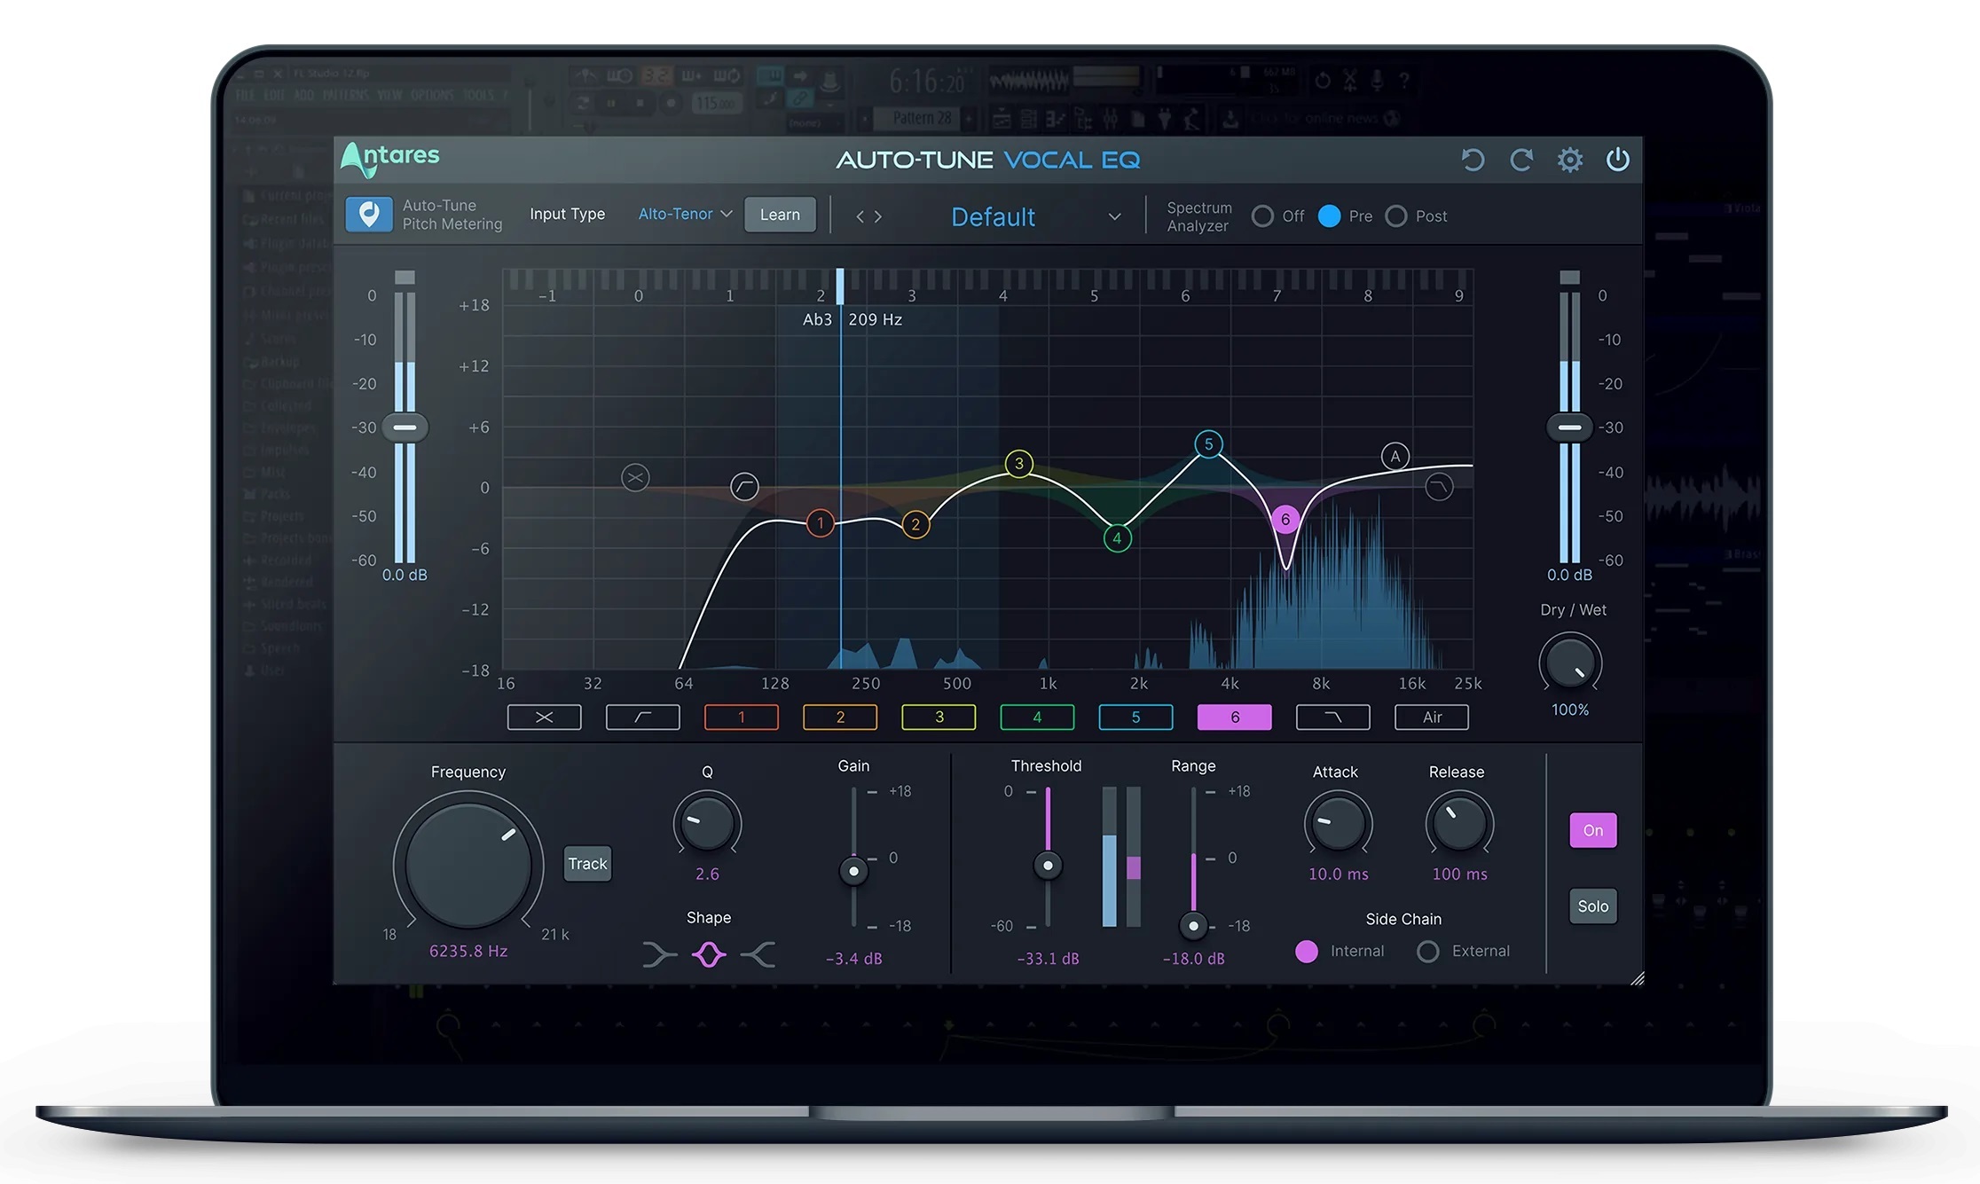Click the redo arrow in the header
The image size is (1980, 1184).
click(x=1520, y=160)
